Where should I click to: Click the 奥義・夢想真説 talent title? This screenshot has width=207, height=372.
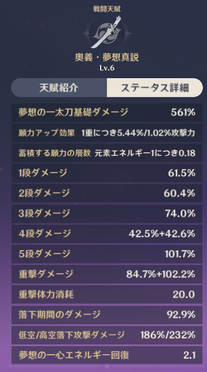pos(107,57)
